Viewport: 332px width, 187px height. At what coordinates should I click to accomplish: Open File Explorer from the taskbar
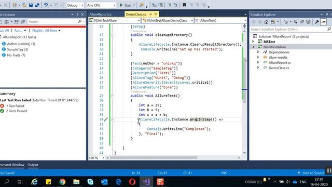[76, 182]
